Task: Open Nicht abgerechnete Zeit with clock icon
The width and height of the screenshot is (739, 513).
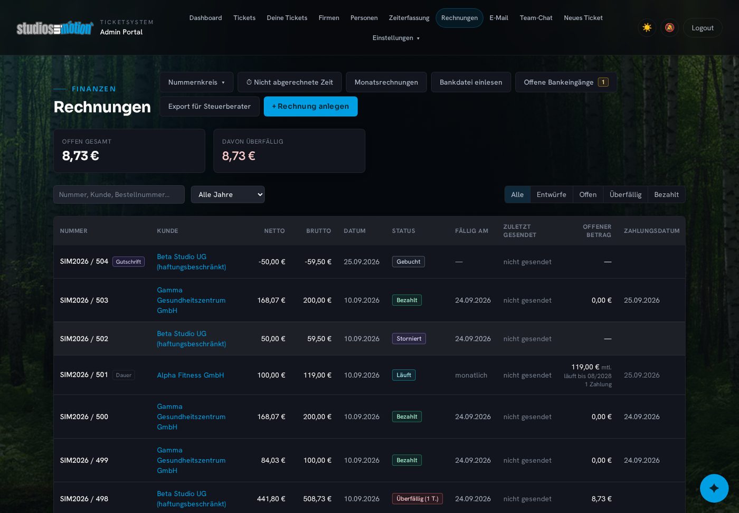Action: click(x=289, y=82)
